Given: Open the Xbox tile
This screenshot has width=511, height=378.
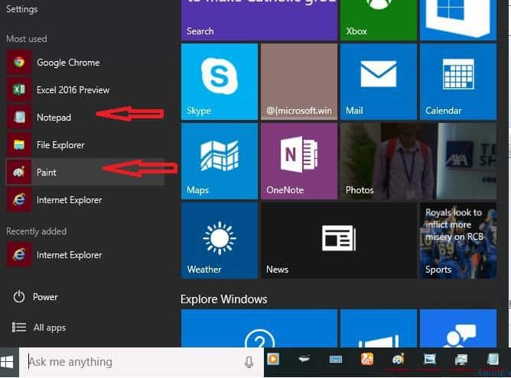Looking at the screenshot, I should (379, 20).
